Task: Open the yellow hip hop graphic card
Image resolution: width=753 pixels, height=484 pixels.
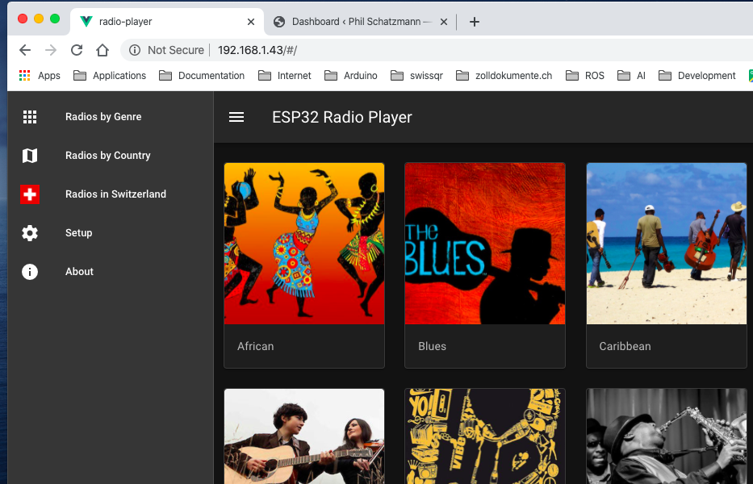Action: [x=485, y=436]
